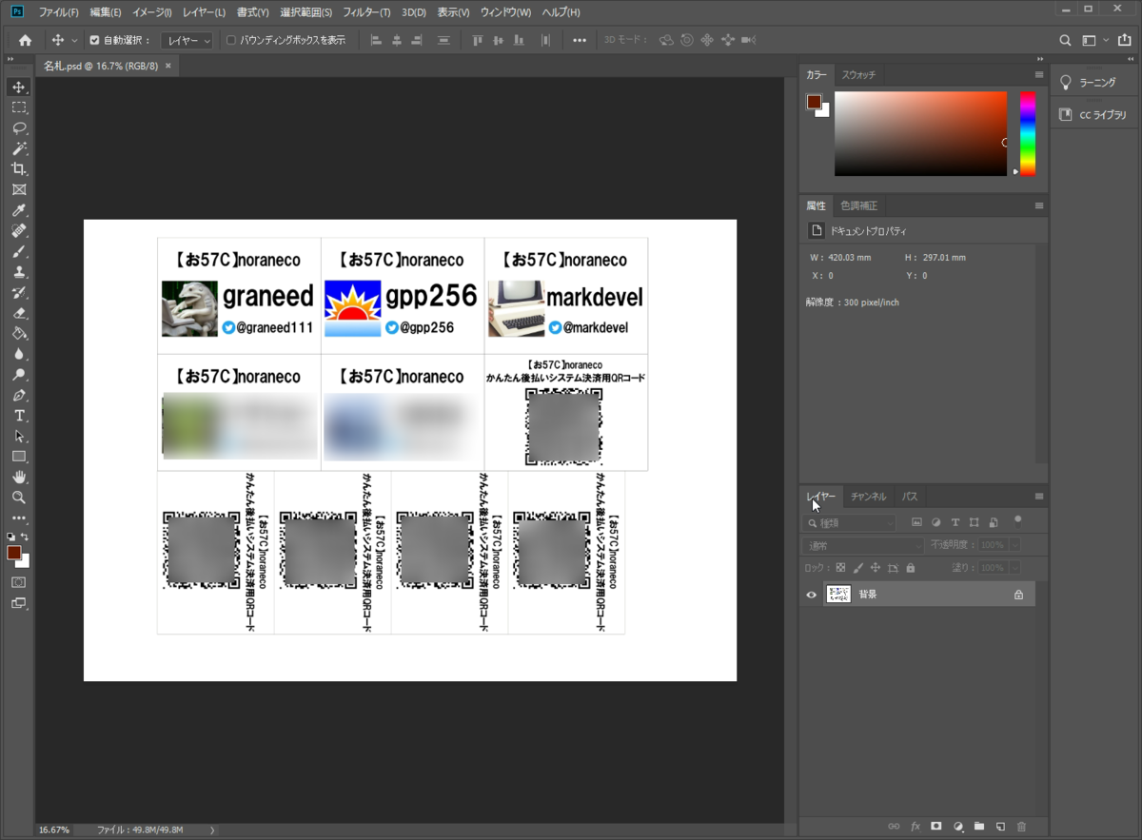Select the Rectangle shape tool
This screenshot has width=1142, height=840.
(19, 457)
